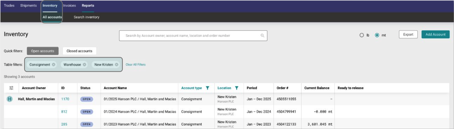Screen dimensions: 454x129
Task: Remove the Consignment filter chip
Action: 53,64
